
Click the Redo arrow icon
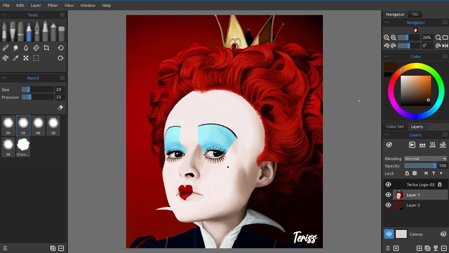tap(60, 58)
